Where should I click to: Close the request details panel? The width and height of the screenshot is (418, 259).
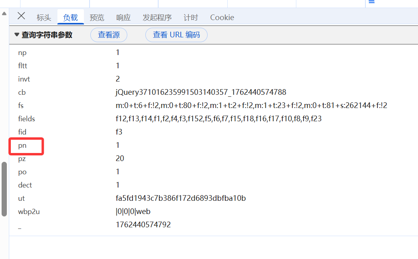click(x=21, y=16)
